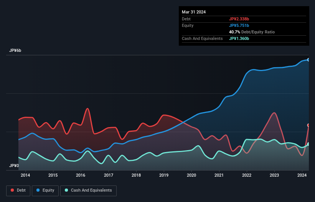Screen dimensions: 315x202
Task: Click the teal Cash legend dot
Action: click(x=67, y=190)
